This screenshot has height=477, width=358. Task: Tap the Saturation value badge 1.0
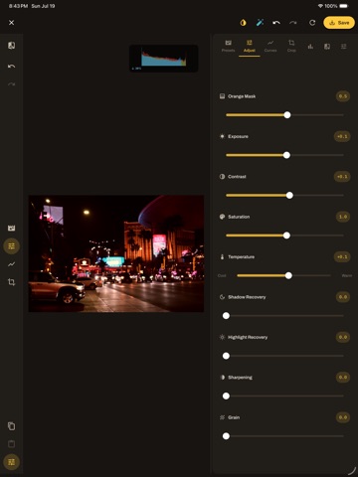[x=343, y=217]
